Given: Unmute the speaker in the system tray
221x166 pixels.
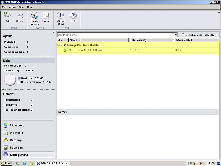Looking at the screenshot, I should (x=200, y=163).
